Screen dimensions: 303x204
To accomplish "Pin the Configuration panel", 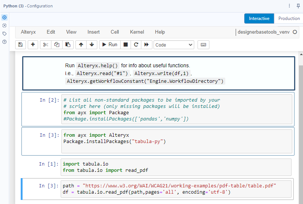I will 298,6.
